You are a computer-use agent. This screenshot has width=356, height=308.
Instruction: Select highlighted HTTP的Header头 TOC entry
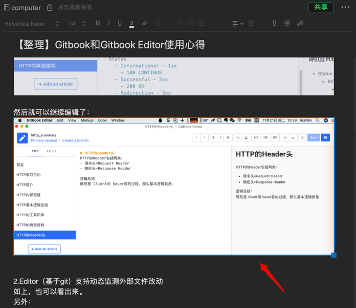point(44,235)
